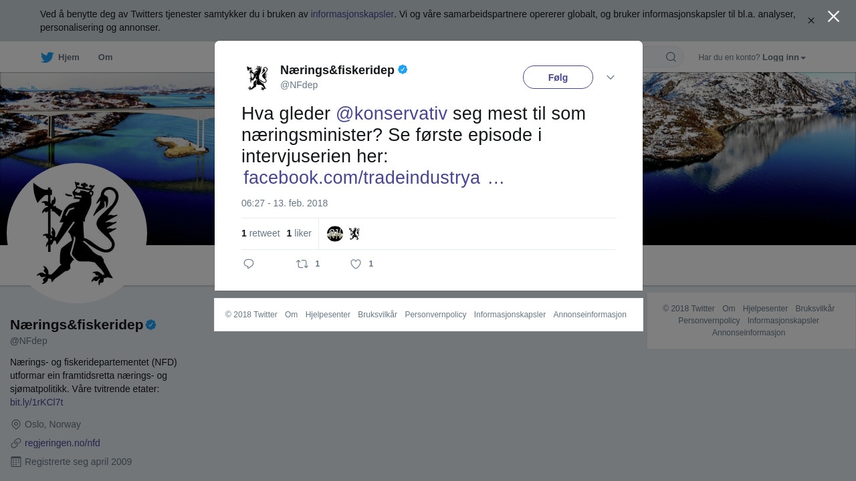
Task: Dismiss the cookie notice banner
Action: pos(811,21)
